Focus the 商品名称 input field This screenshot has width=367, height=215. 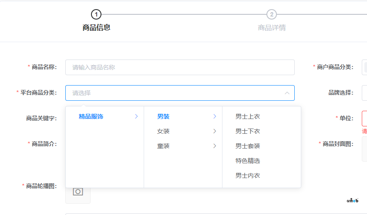pyautogui.click(x=180, y=67)
